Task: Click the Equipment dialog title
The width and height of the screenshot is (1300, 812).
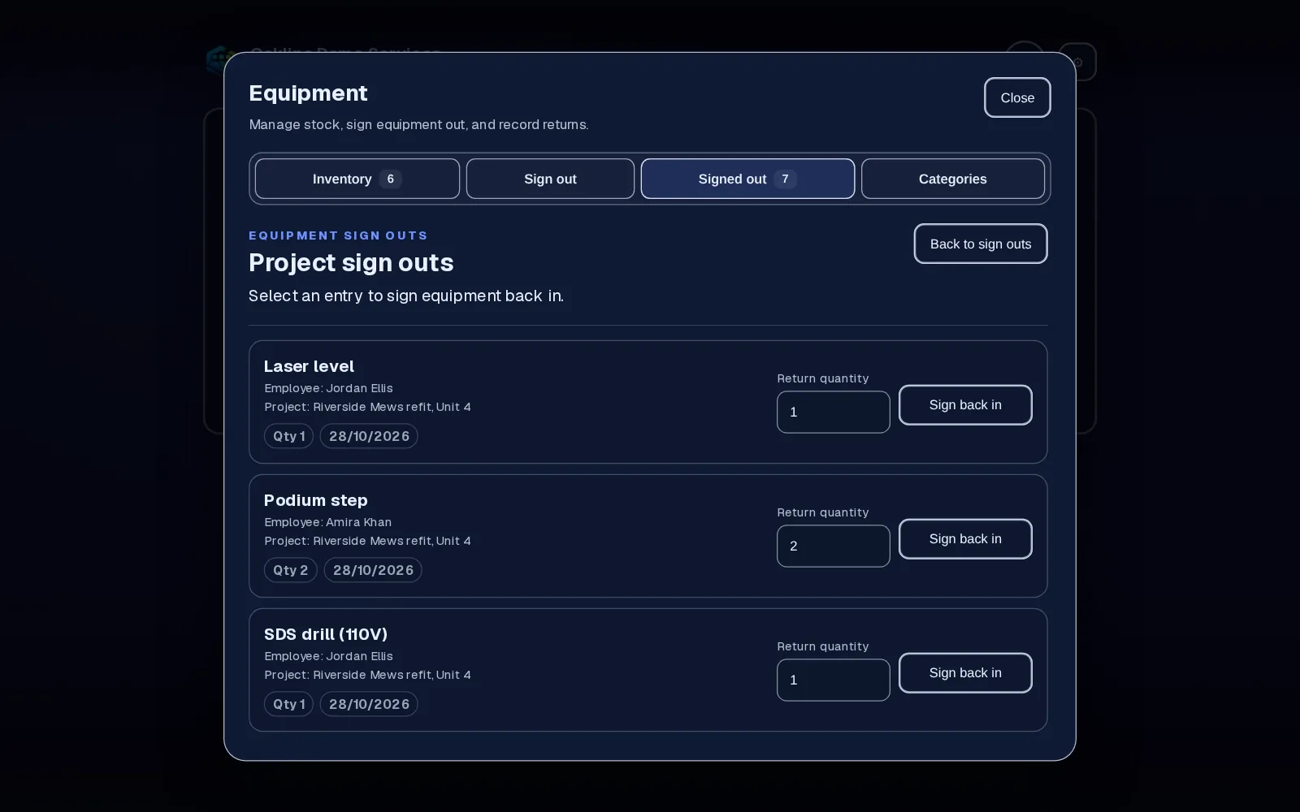Action: point(308,93)
